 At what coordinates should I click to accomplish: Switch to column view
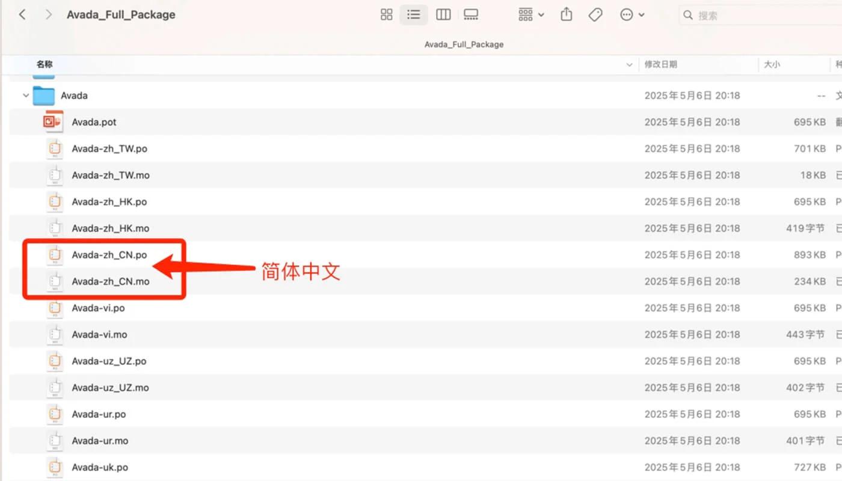click(x=443, y=14)
